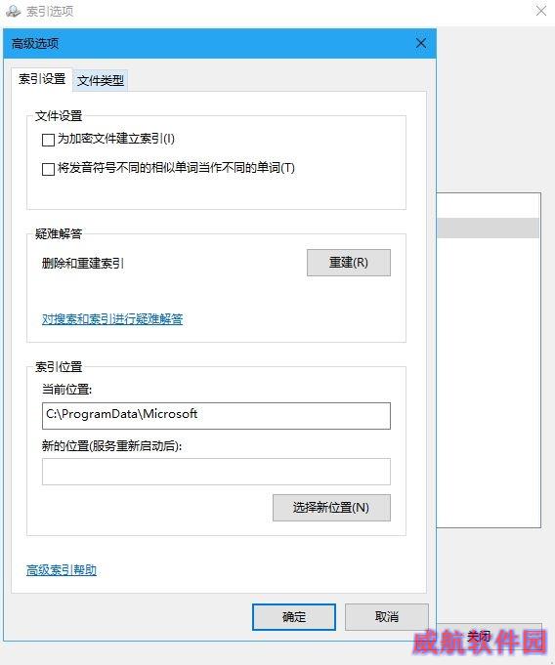Open the 对搜索和索引进行疑难解答 link
The width and height of the screenshot is (555, 665).
coord(112,319)
